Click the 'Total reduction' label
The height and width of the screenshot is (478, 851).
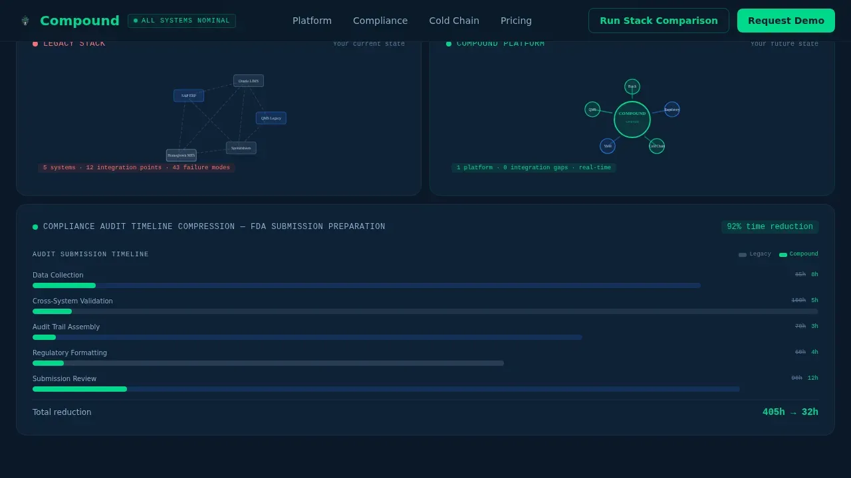[62, 412]
